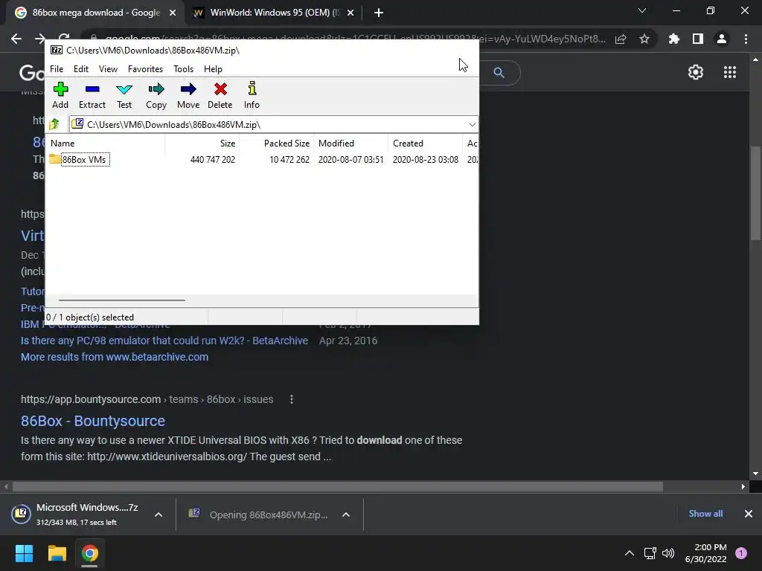Select the 86Box VMs folder icon
The image size is (762, 571).
(54, 159)
